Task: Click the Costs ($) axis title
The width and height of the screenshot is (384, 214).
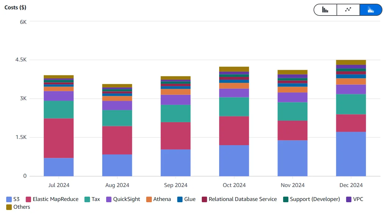Action: click(15, 7)
